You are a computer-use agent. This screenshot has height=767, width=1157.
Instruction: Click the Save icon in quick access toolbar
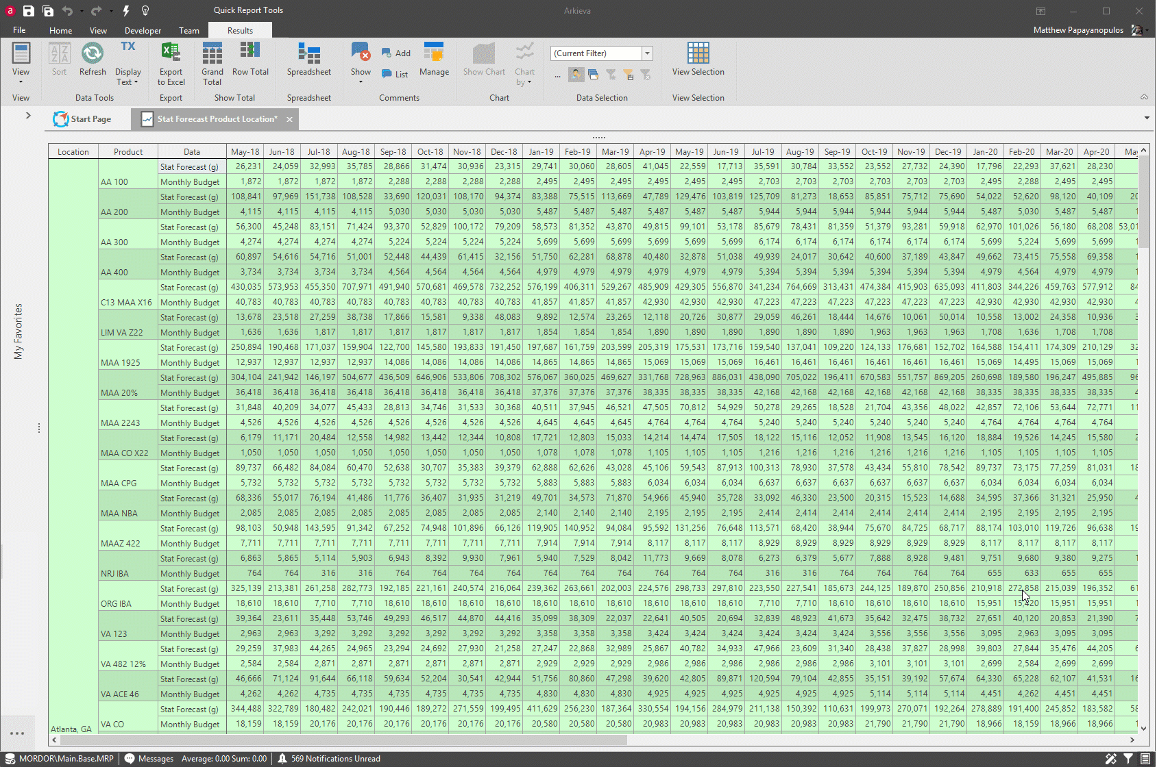click(28, 11)
